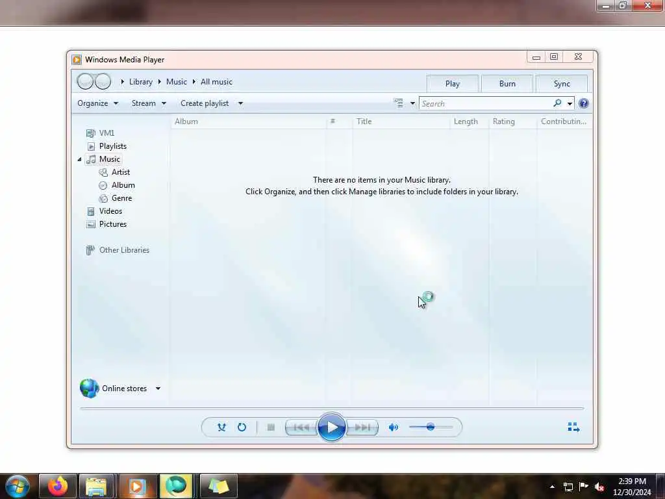
Task: Sort by Contributing artist column header
Action: point(564,122)
